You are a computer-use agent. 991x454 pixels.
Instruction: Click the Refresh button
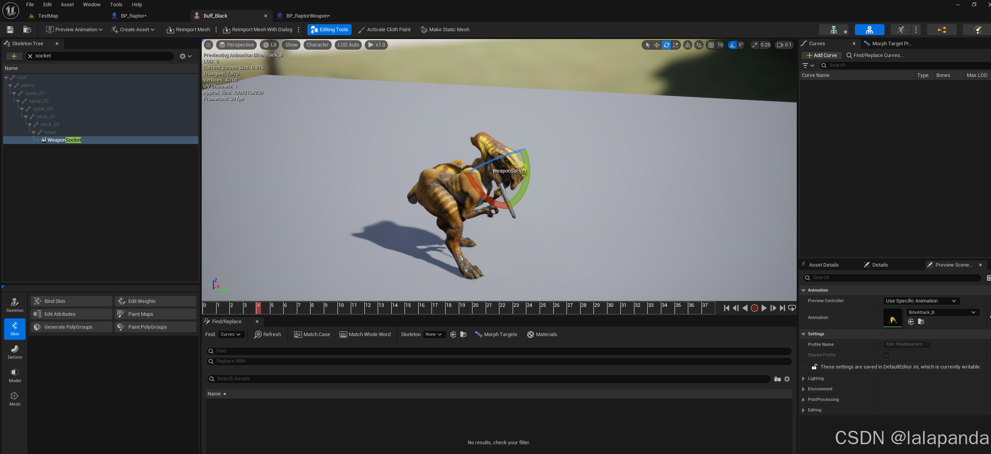click(x=268, y=335)
